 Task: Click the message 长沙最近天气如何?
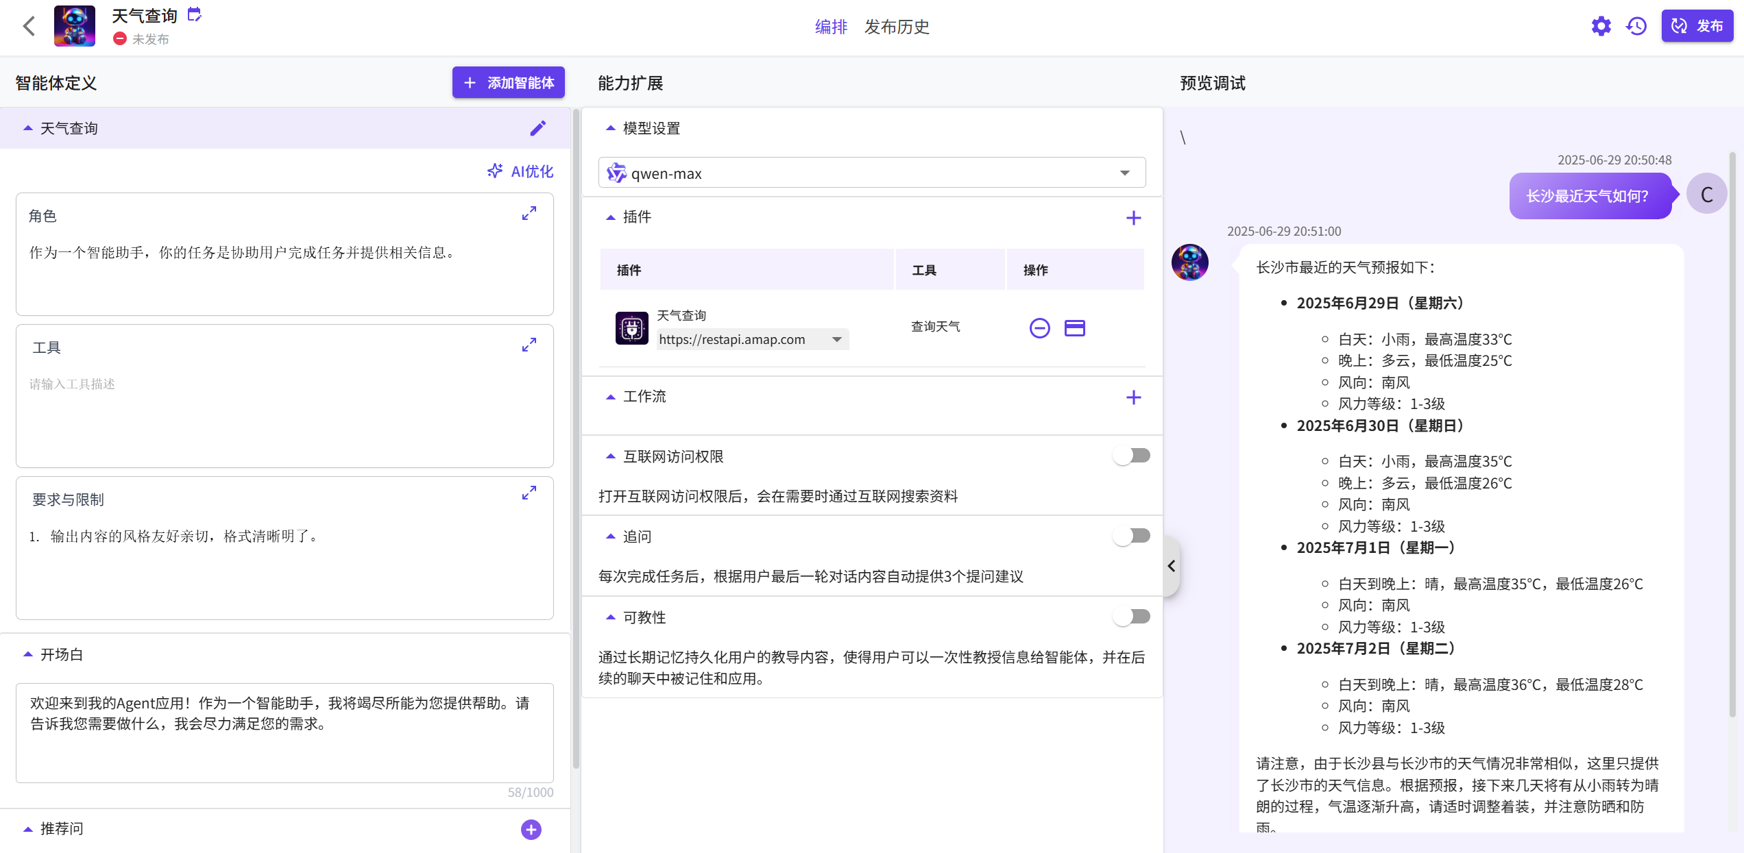click(x=1590, y=196)
